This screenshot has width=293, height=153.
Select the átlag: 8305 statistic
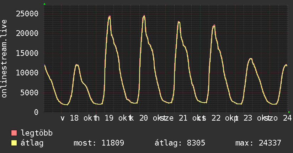pyautogui.click(x=180, y=143)
